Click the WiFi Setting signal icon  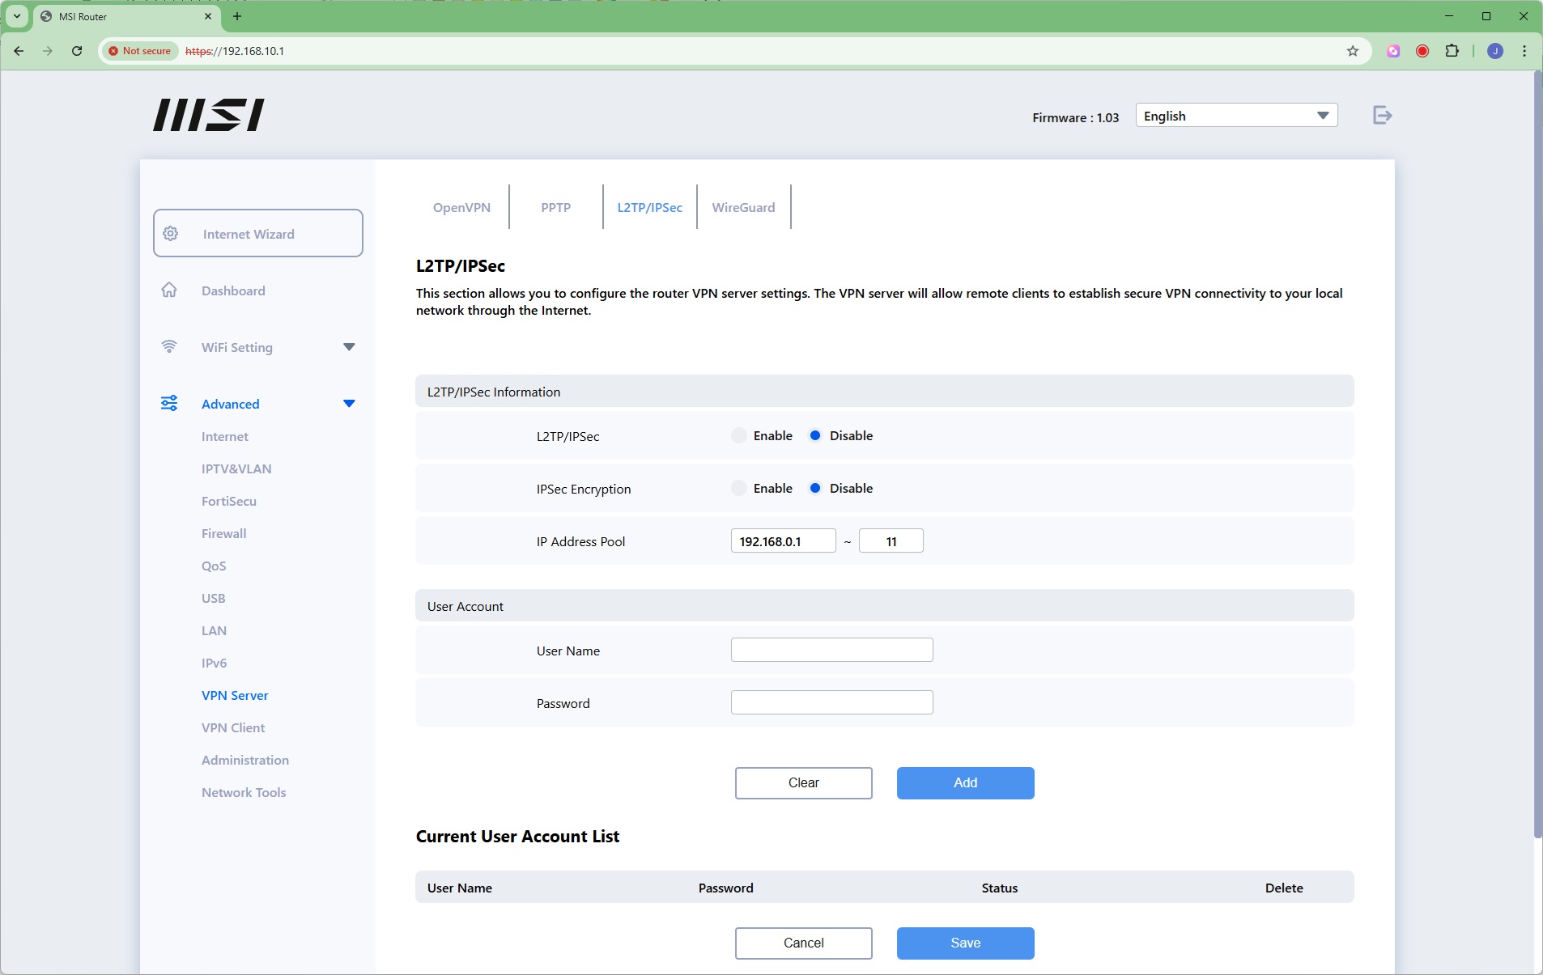pyautogui.click(x=169, y=347)
